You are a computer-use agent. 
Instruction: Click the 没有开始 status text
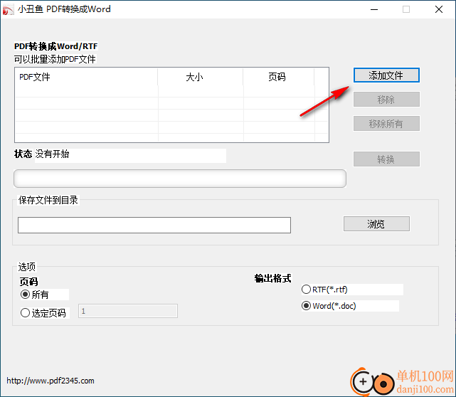[x=52, y=154]
